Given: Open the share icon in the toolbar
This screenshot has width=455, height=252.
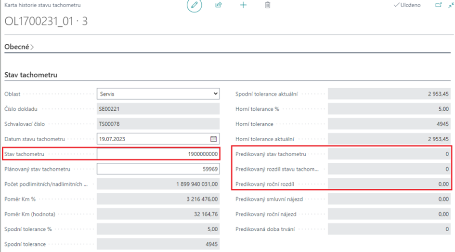Looking at the screenshot, I should coord(219,5).
